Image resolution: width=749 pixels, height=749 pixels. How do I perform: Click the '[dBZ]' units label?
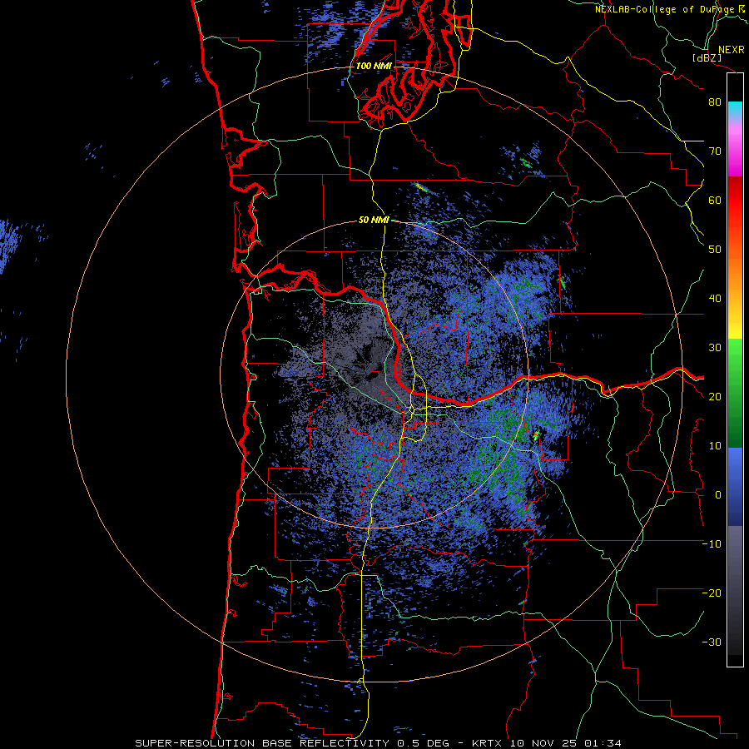[707, 58]
